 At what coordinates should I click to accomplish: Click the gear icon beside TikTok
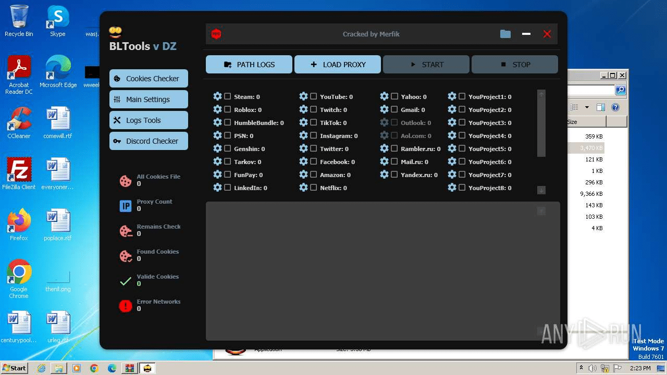click(303, 122)
